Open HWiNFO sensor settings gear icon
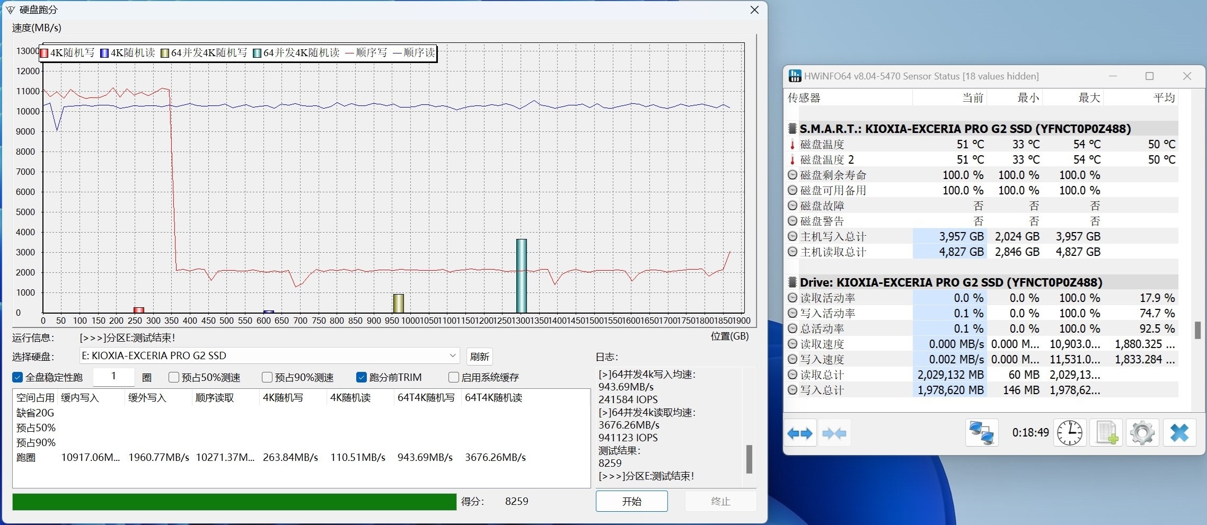 tap(1142, 433)
